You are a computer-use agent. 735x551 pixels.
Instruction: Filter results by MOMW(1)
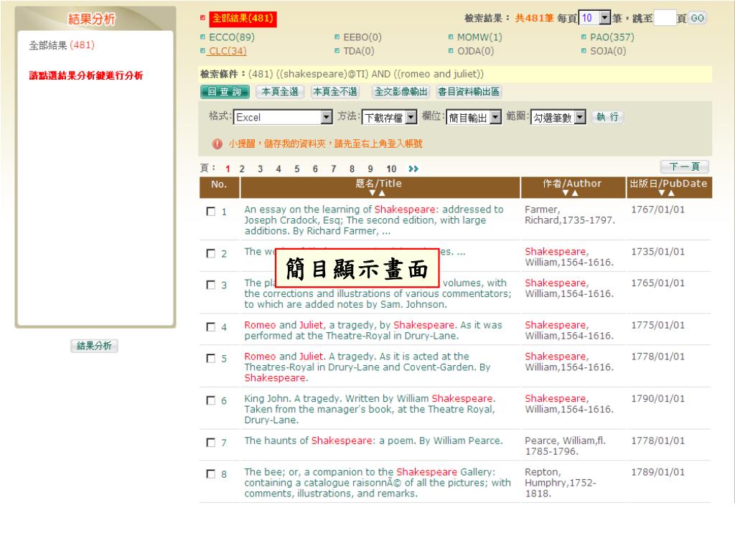coord(479,37)
